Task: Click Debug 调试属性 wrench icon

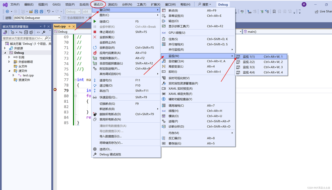Action: (95, 154)
